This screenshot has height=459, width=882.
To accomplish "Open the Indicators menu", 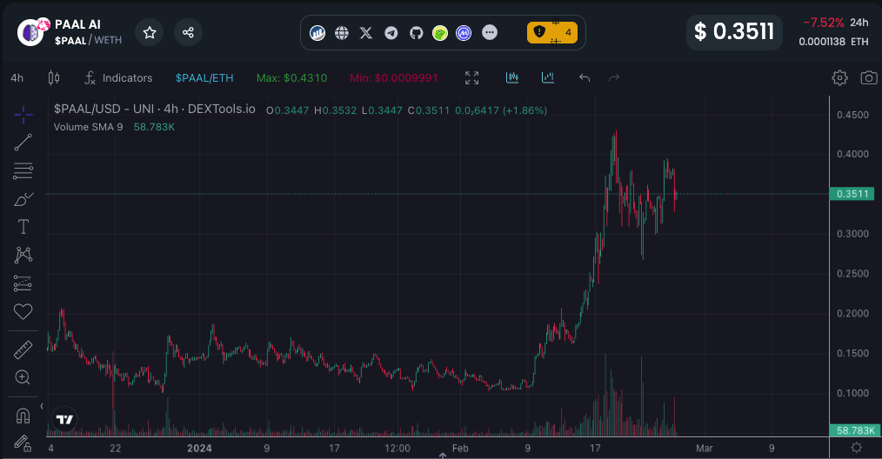I will [118, 78].
